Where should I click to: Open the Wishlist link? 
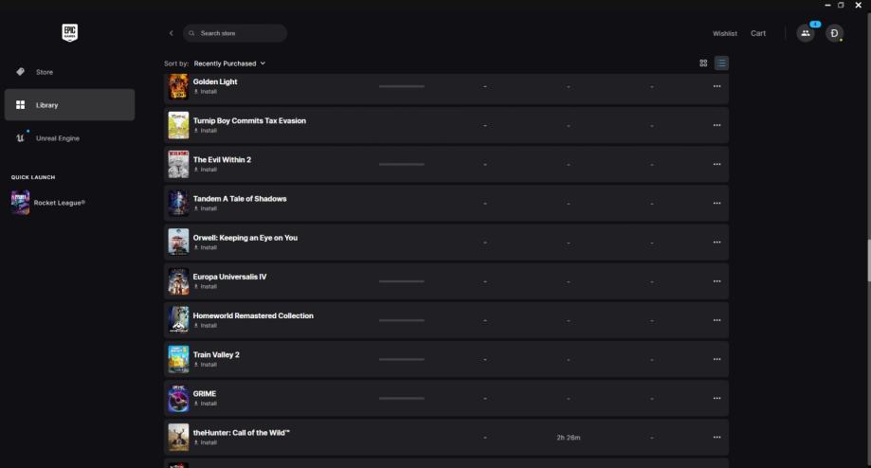pyautogui.click(x=725, y=33)
